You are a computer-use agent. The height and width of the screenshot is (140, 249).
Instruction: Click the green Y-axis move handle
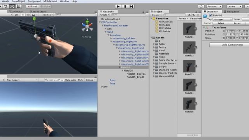(x=34, y=19)
